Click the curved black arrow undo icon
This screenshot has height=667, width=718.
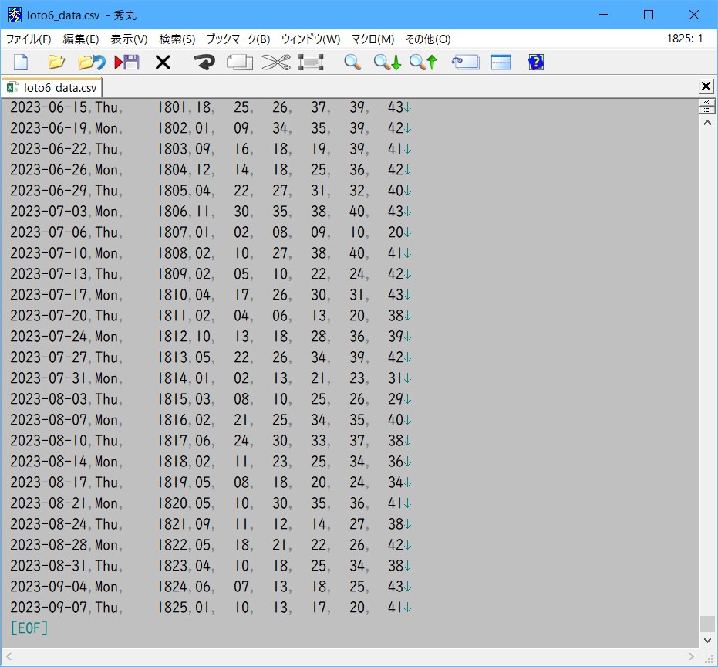pos(204,62)
